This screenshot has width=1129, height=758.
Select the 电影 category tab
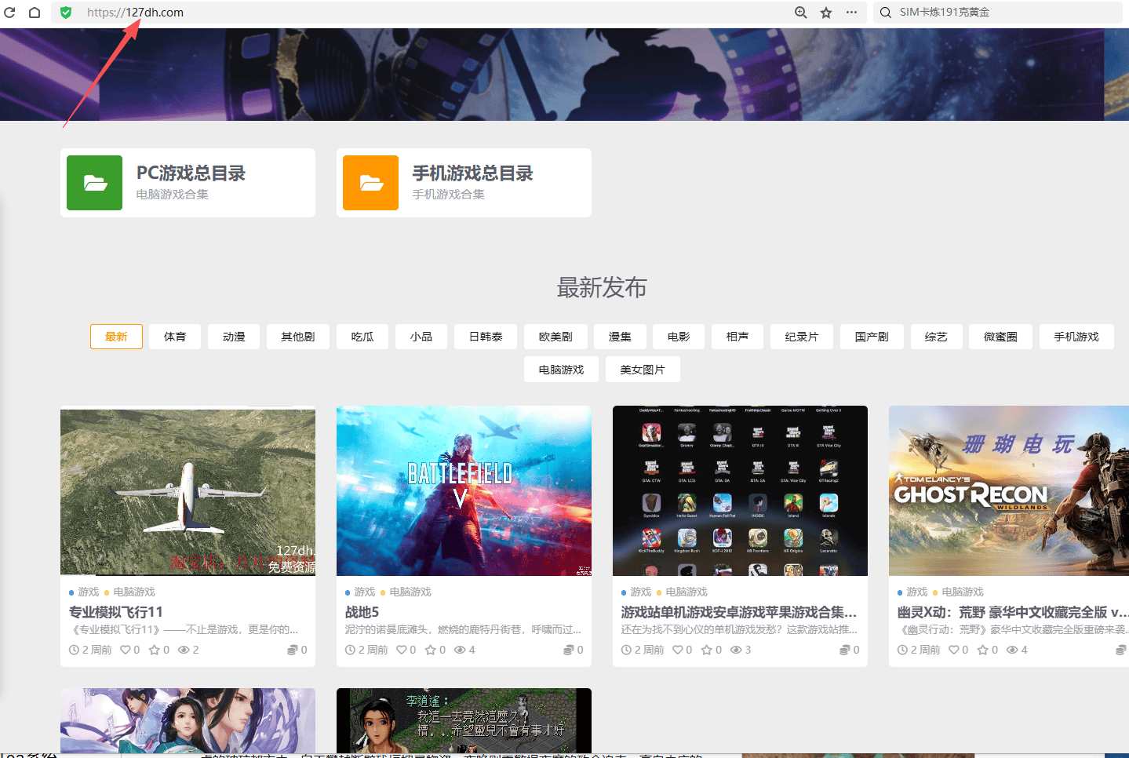pyautogui.click(x=678, y=336)
